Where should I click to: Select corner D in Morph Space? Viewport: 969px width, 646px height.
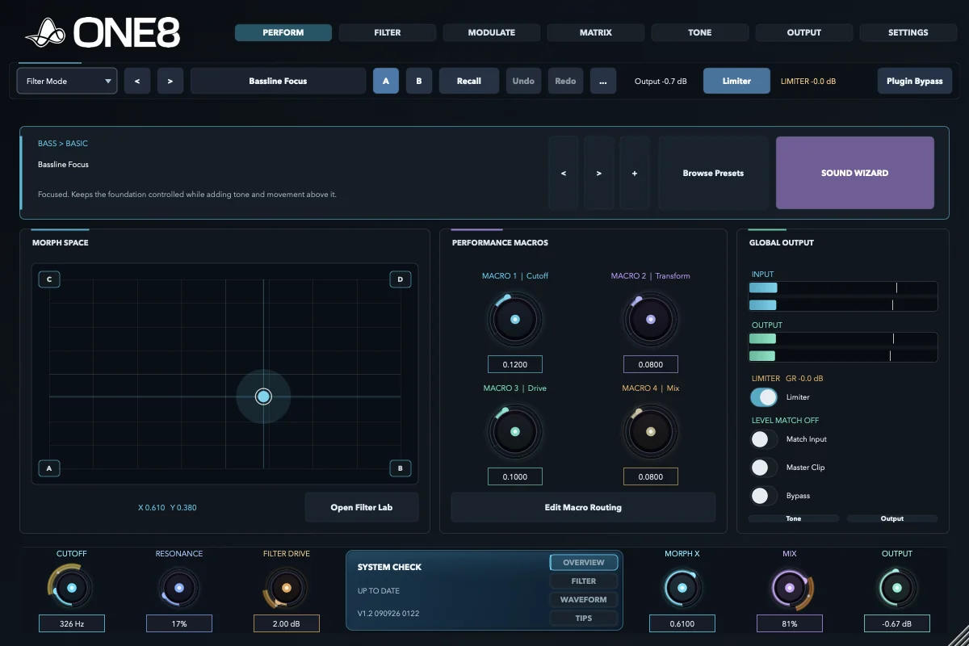(x=401, y=279)
